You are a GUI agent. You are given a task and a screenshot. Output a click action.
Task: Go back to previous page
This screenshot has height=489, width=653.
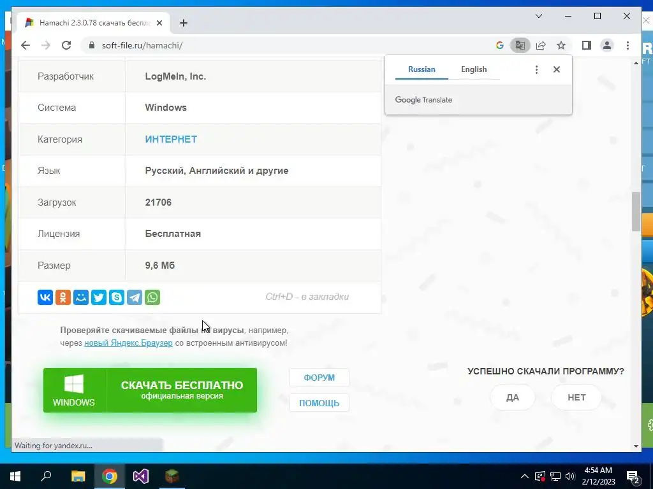coord(26,45)
